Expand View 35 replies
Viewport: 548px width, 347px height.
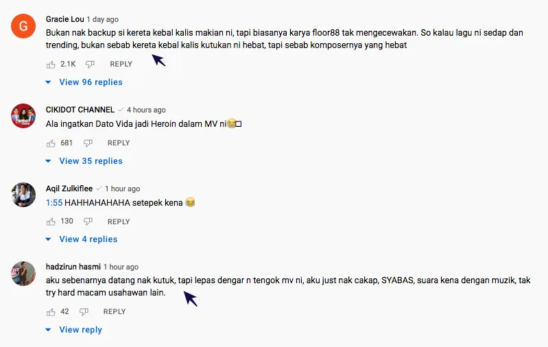point(84,161)
